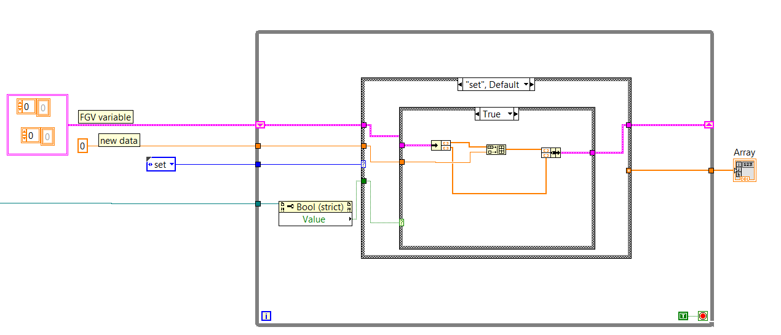The width and height of the screenshot is (781, 335).
Task: Click the green True boolean constant
Action: [683, 316]
